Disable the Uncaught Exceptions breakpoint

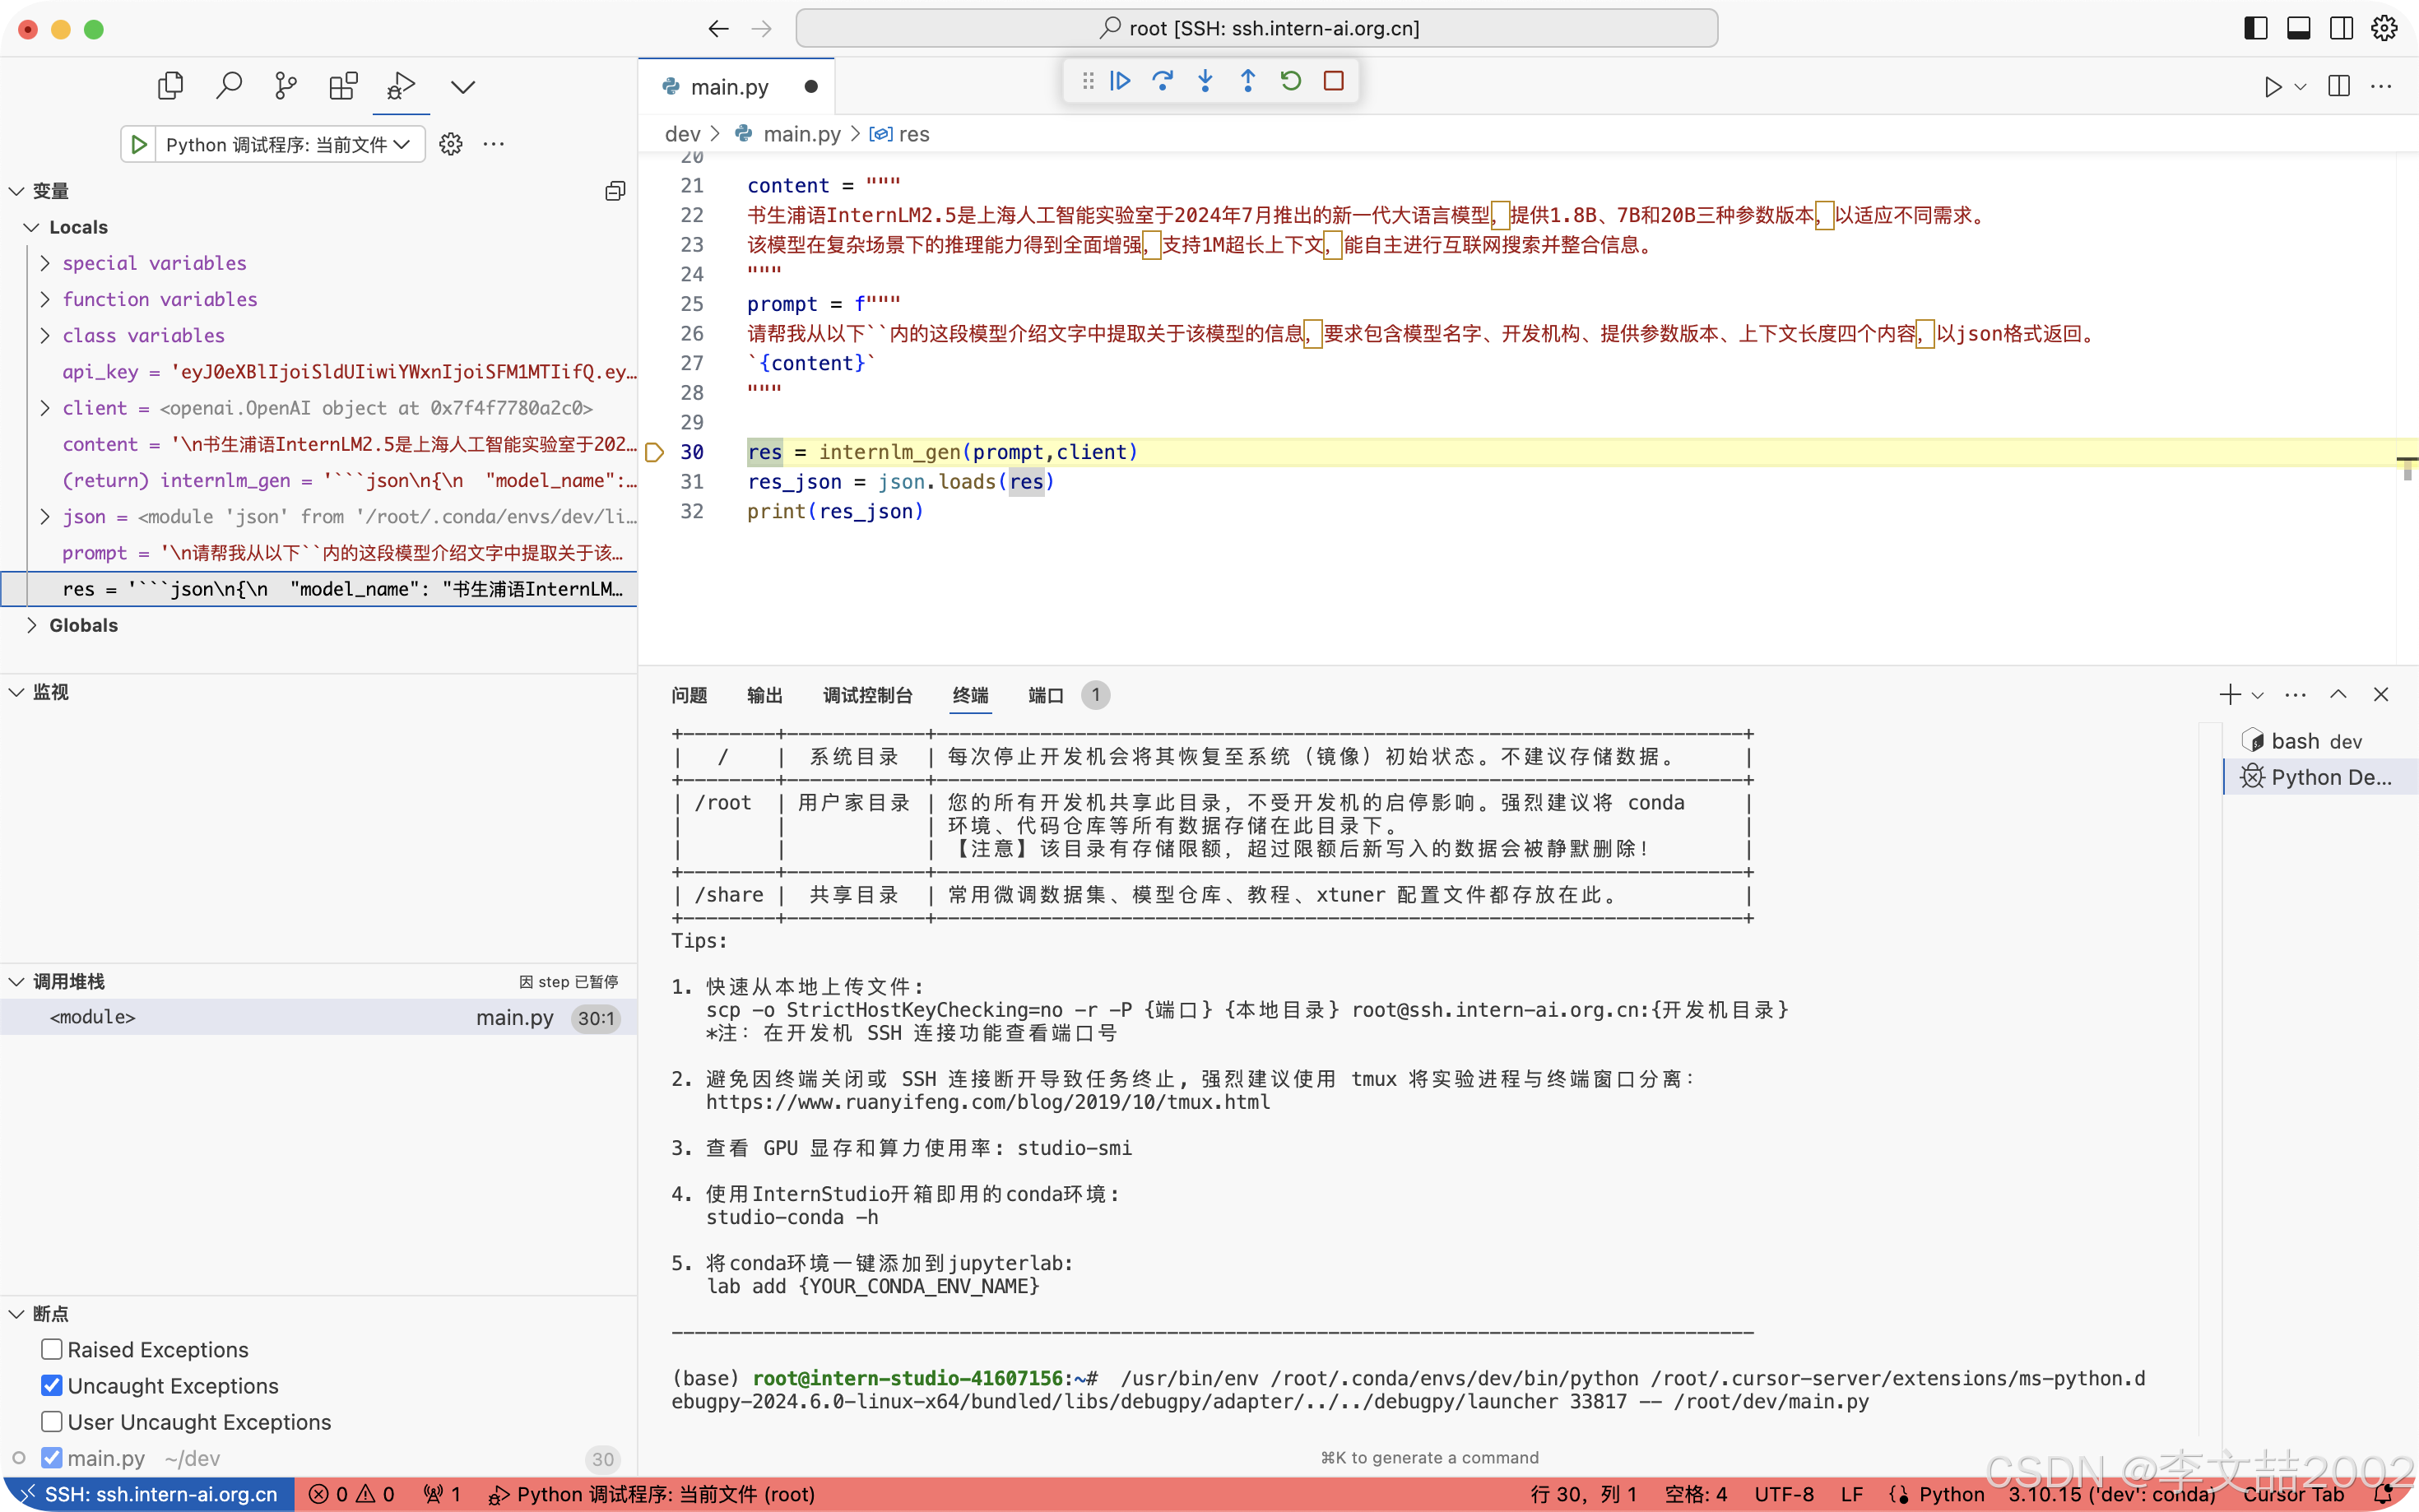point(52,1385)
